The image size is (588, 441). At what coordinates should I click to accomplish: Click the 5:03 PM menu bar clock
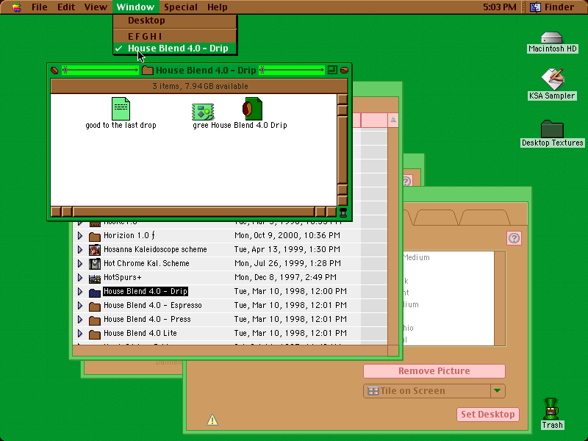pos(500,7)
